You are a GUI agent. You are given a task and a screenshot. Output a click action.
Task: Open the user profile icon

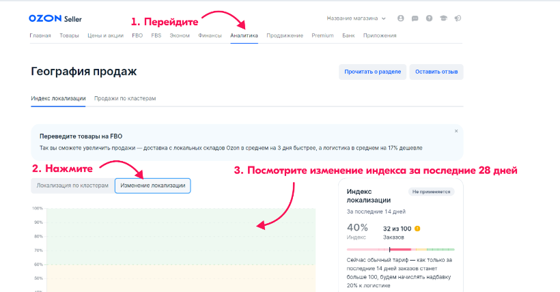[x=400, y=18]
